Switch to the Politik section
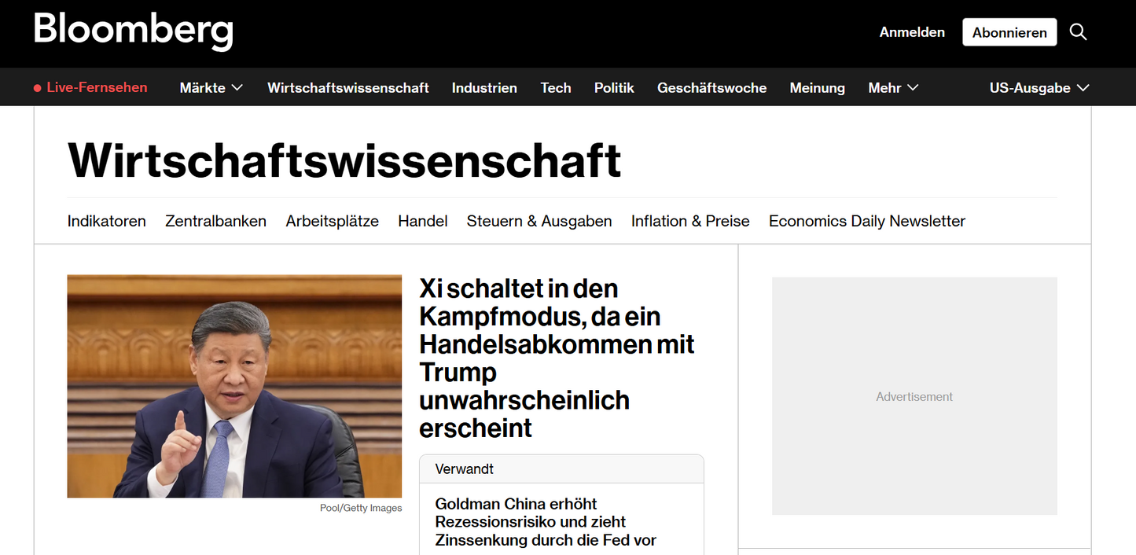This screenshot has width=1136, height=555. [x=614, y=87]
